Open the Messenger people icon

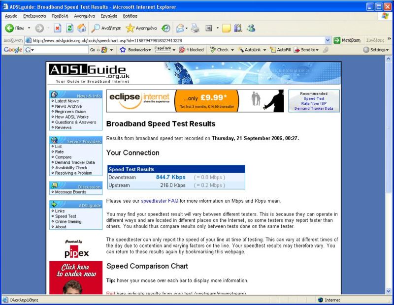point(251,28)
